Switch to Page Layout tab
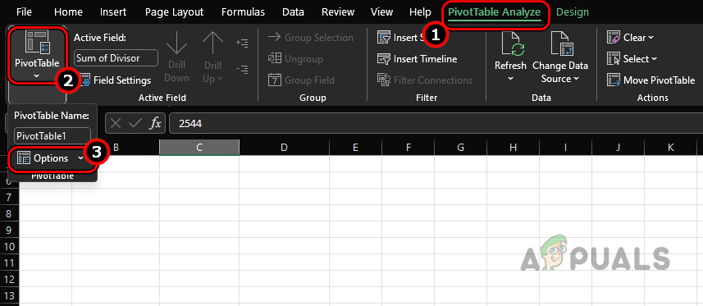The height and width of the screenshot is (306, 703). (174, 12)
